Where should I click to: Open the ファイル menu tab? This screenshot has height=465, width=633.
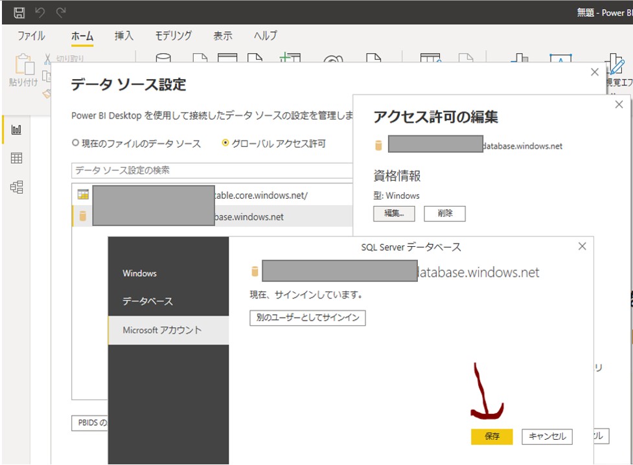pyautogui.click(x=31, y=36)
